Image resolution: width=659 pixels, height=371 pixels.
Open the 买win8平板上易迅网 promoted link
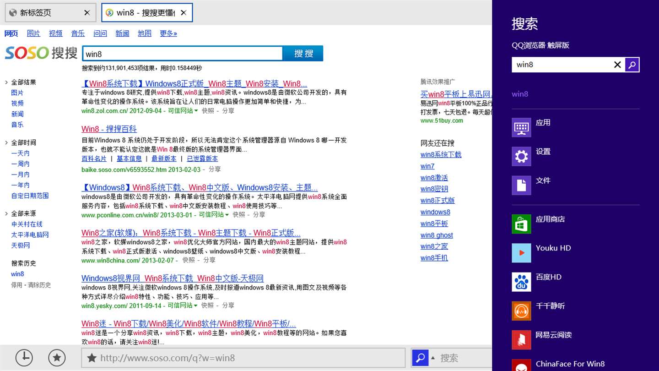pos(456,94)
